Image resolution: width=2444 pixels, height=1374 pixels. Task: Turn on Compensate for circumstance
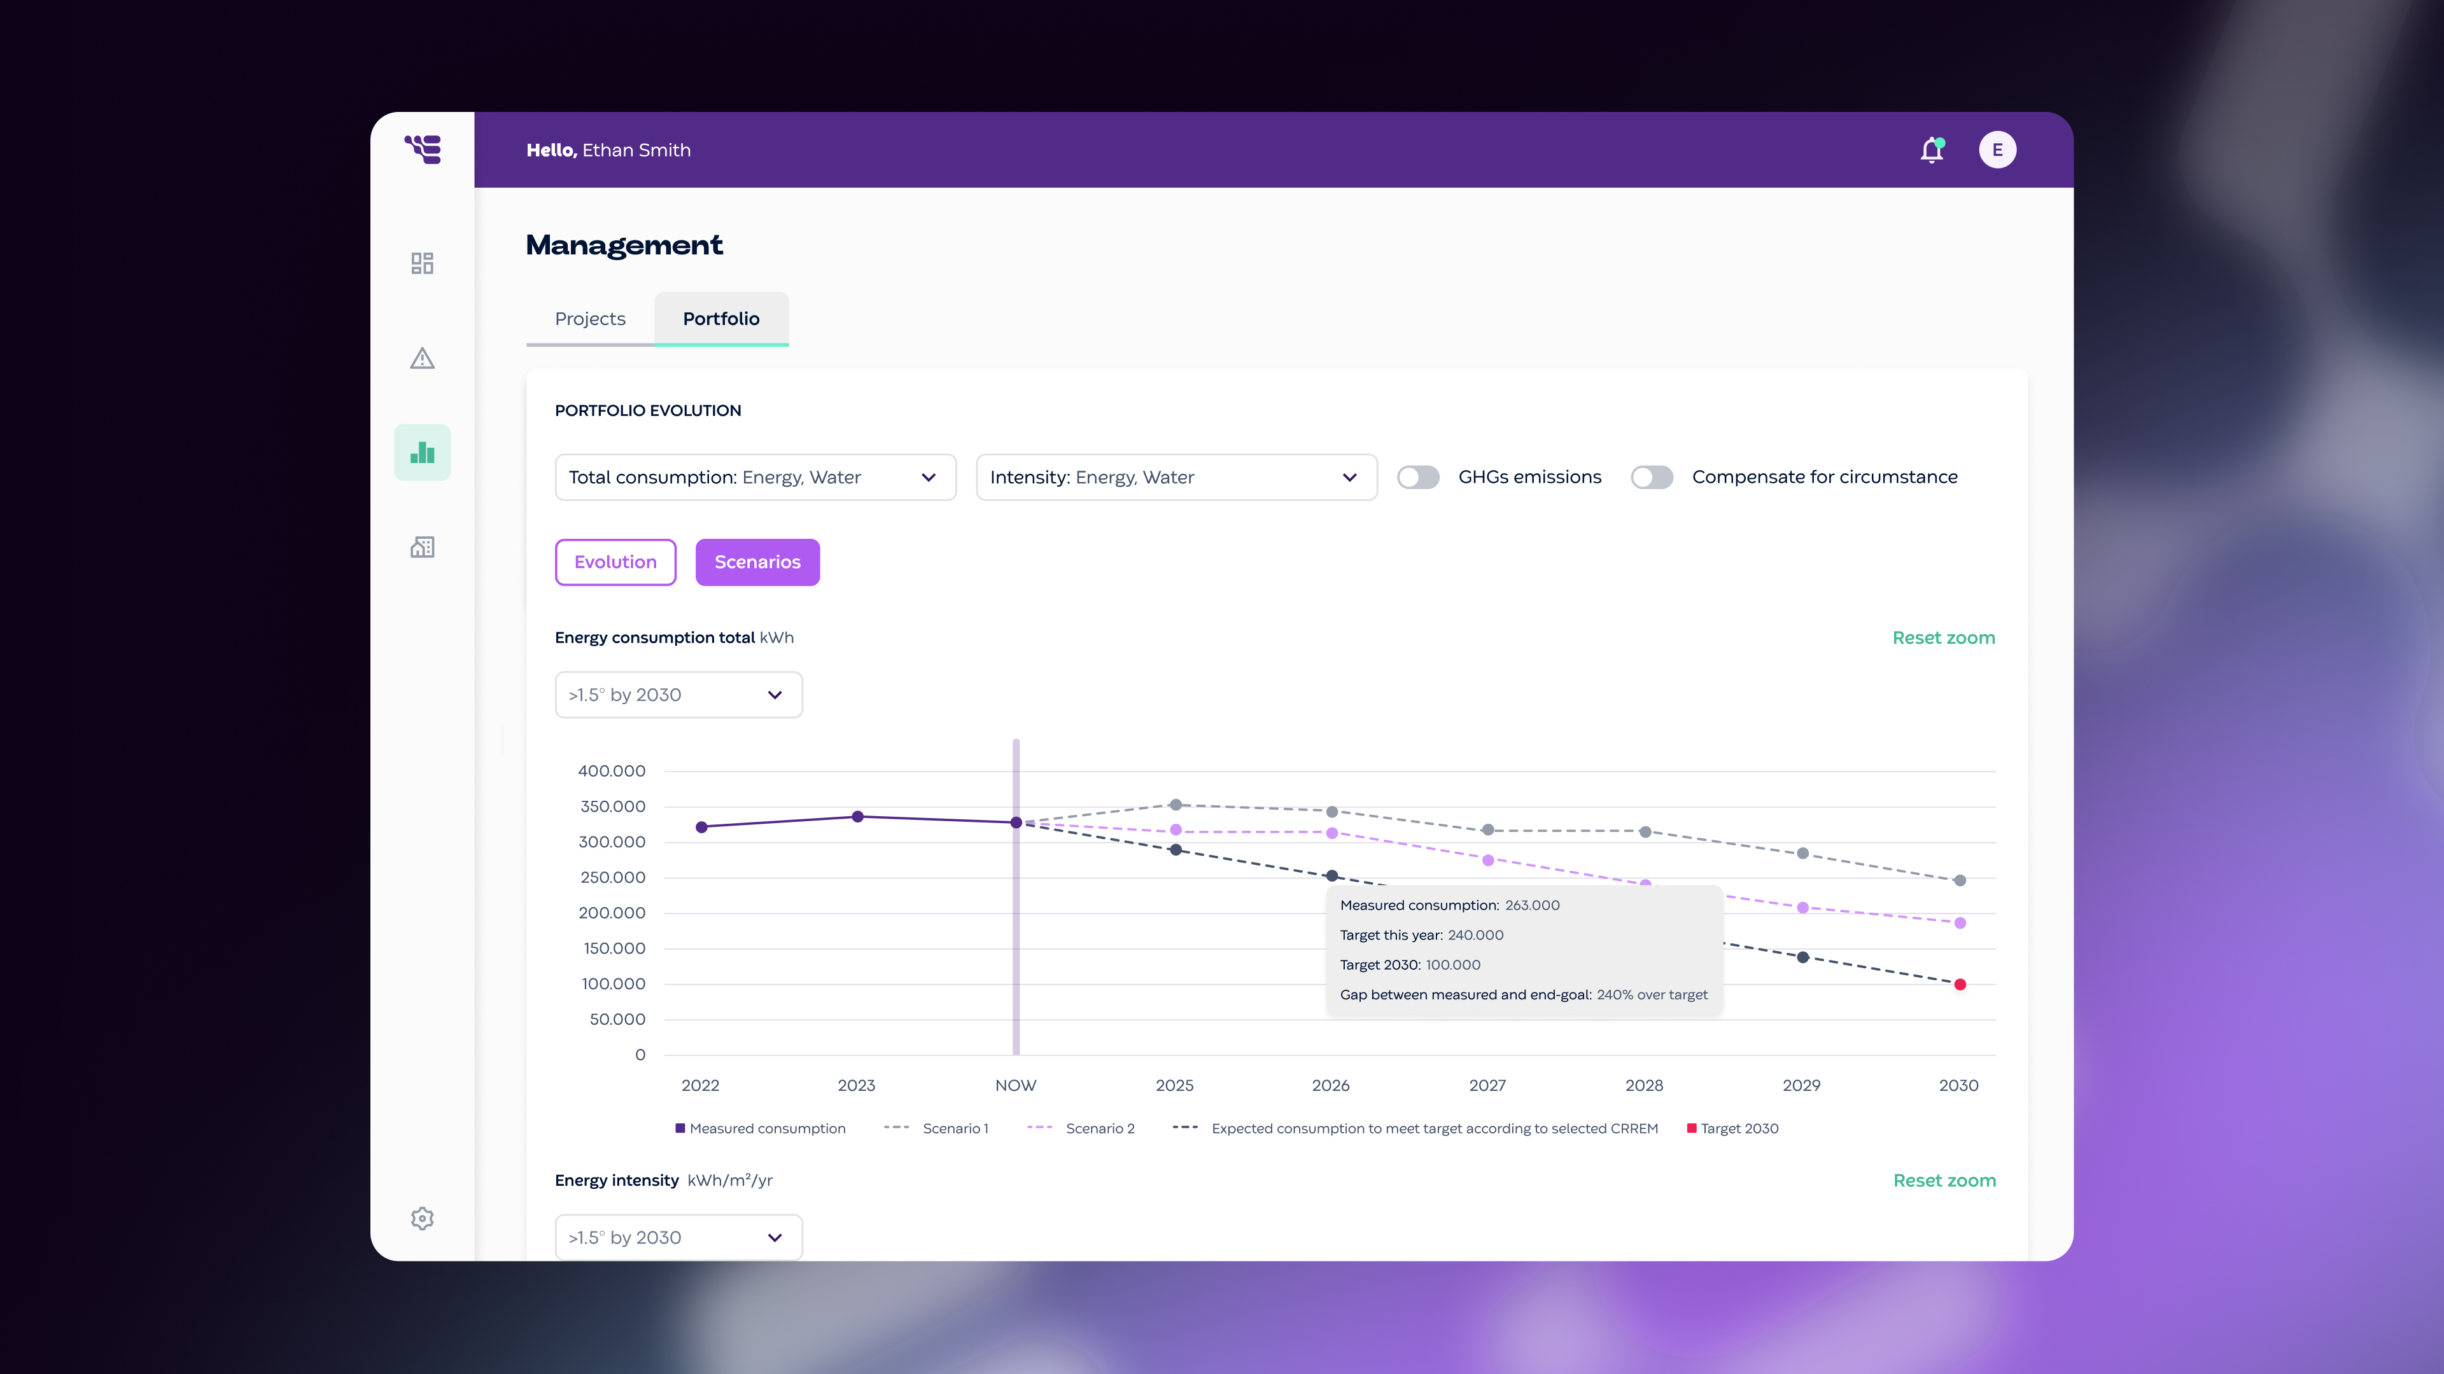pos(1653,477)
